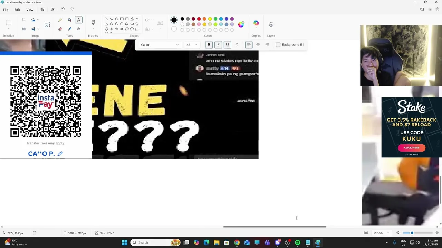
Task: Click CLICK HERE on Stake banner
Action: coord(412,148)
